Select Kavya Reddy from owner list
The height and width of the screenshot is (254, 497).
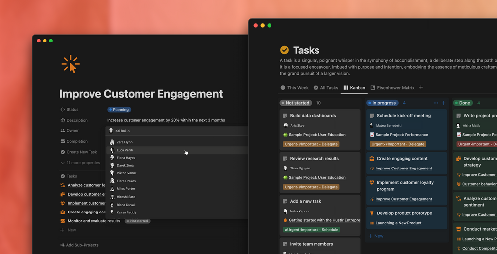click(x=177, y=212)
